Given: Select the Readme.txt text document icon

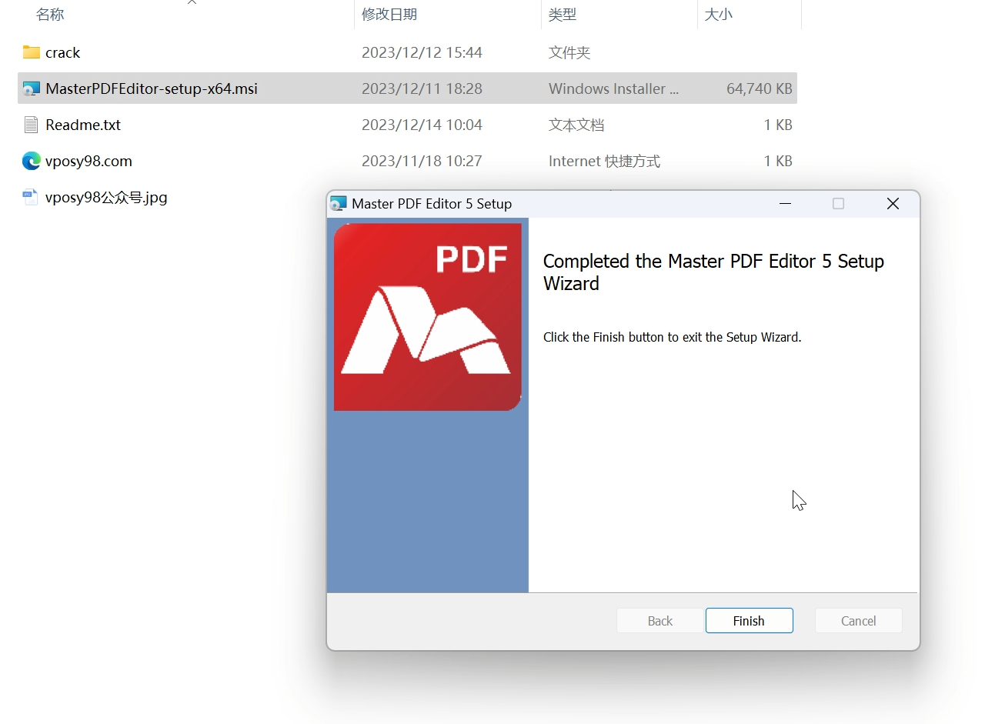Looking at the screenshot, I should coord(31,125).
